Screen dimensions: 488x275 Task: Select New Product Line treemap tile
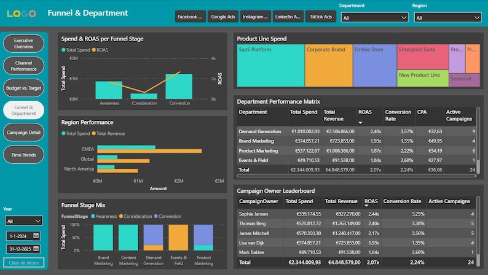coord(423,79)
